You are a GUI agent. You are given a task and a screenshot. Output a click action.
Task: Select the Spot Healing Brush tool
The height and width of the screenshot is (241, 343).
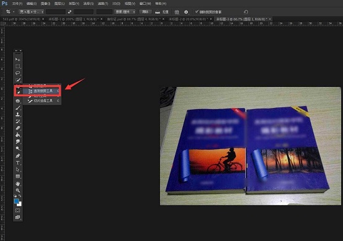click(18, 101)
